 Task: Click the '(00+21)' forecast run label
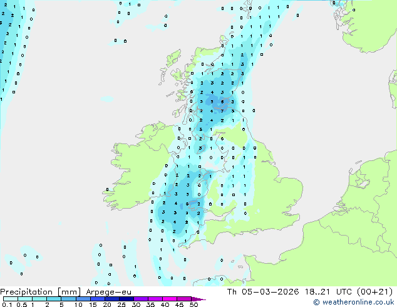pyautogui.click(x=374, y=292)
